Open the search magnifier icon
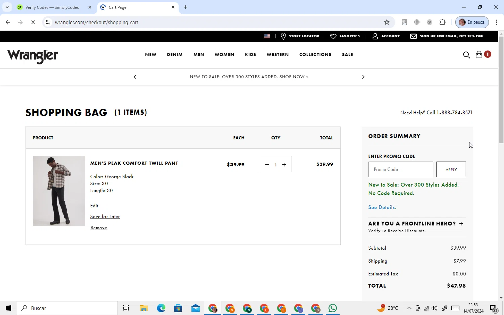 click(466, 55)
